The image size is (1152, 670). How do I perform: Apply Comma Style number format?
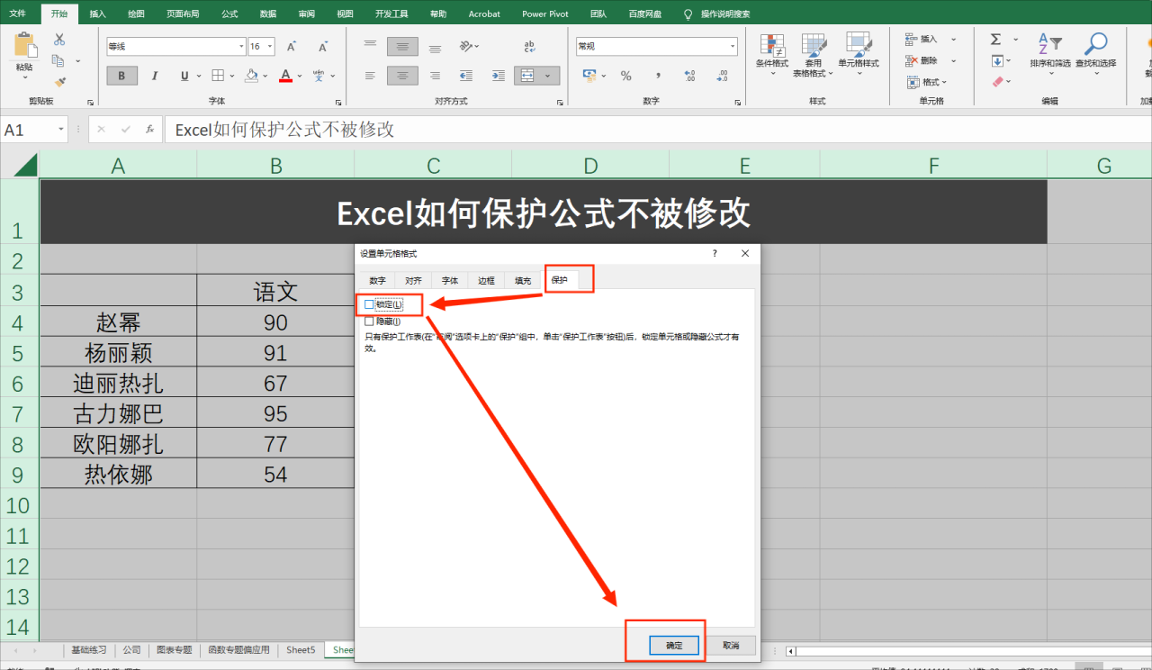coord(658,76)
